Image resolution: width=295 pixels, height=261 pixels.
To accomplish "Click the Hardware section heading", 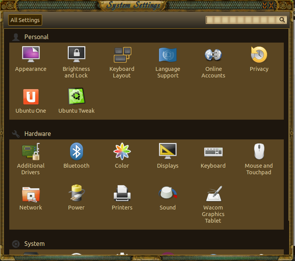I will (x=38, y=134).
